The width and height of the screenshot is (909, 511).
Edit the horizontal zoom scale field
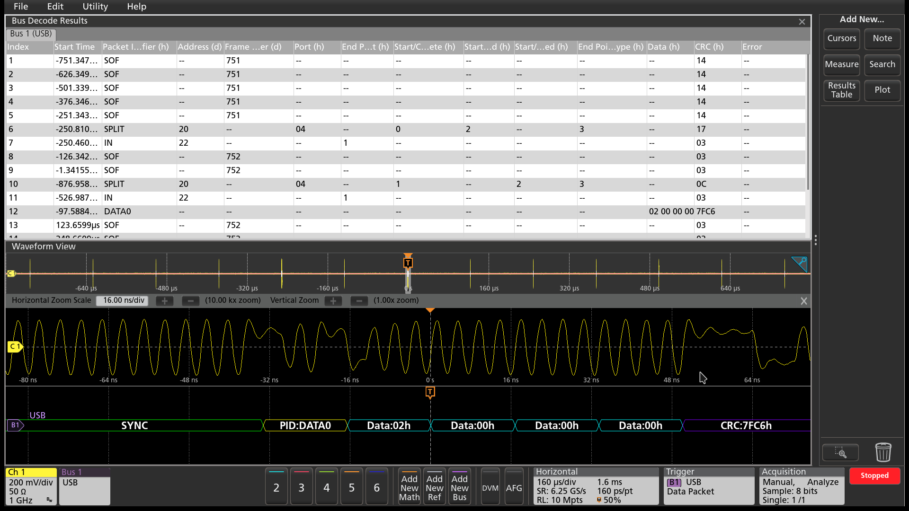(x=123, y=300)
